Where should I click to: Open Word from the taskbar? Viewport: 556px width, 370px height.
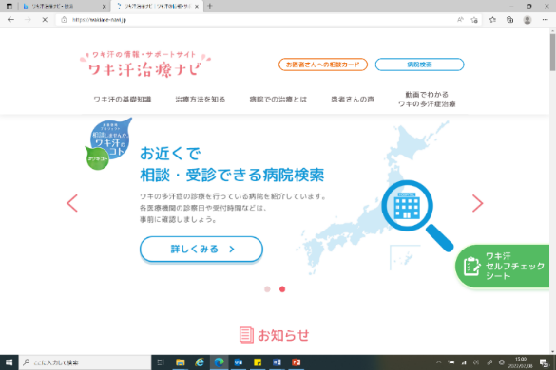277,362
